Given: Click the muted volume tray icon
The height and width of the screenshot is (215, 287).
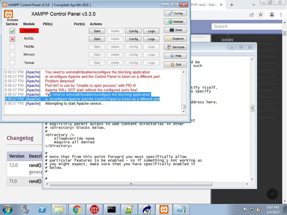Looking at the screenshot, I should pyautogui.click(x=258, y=210).
